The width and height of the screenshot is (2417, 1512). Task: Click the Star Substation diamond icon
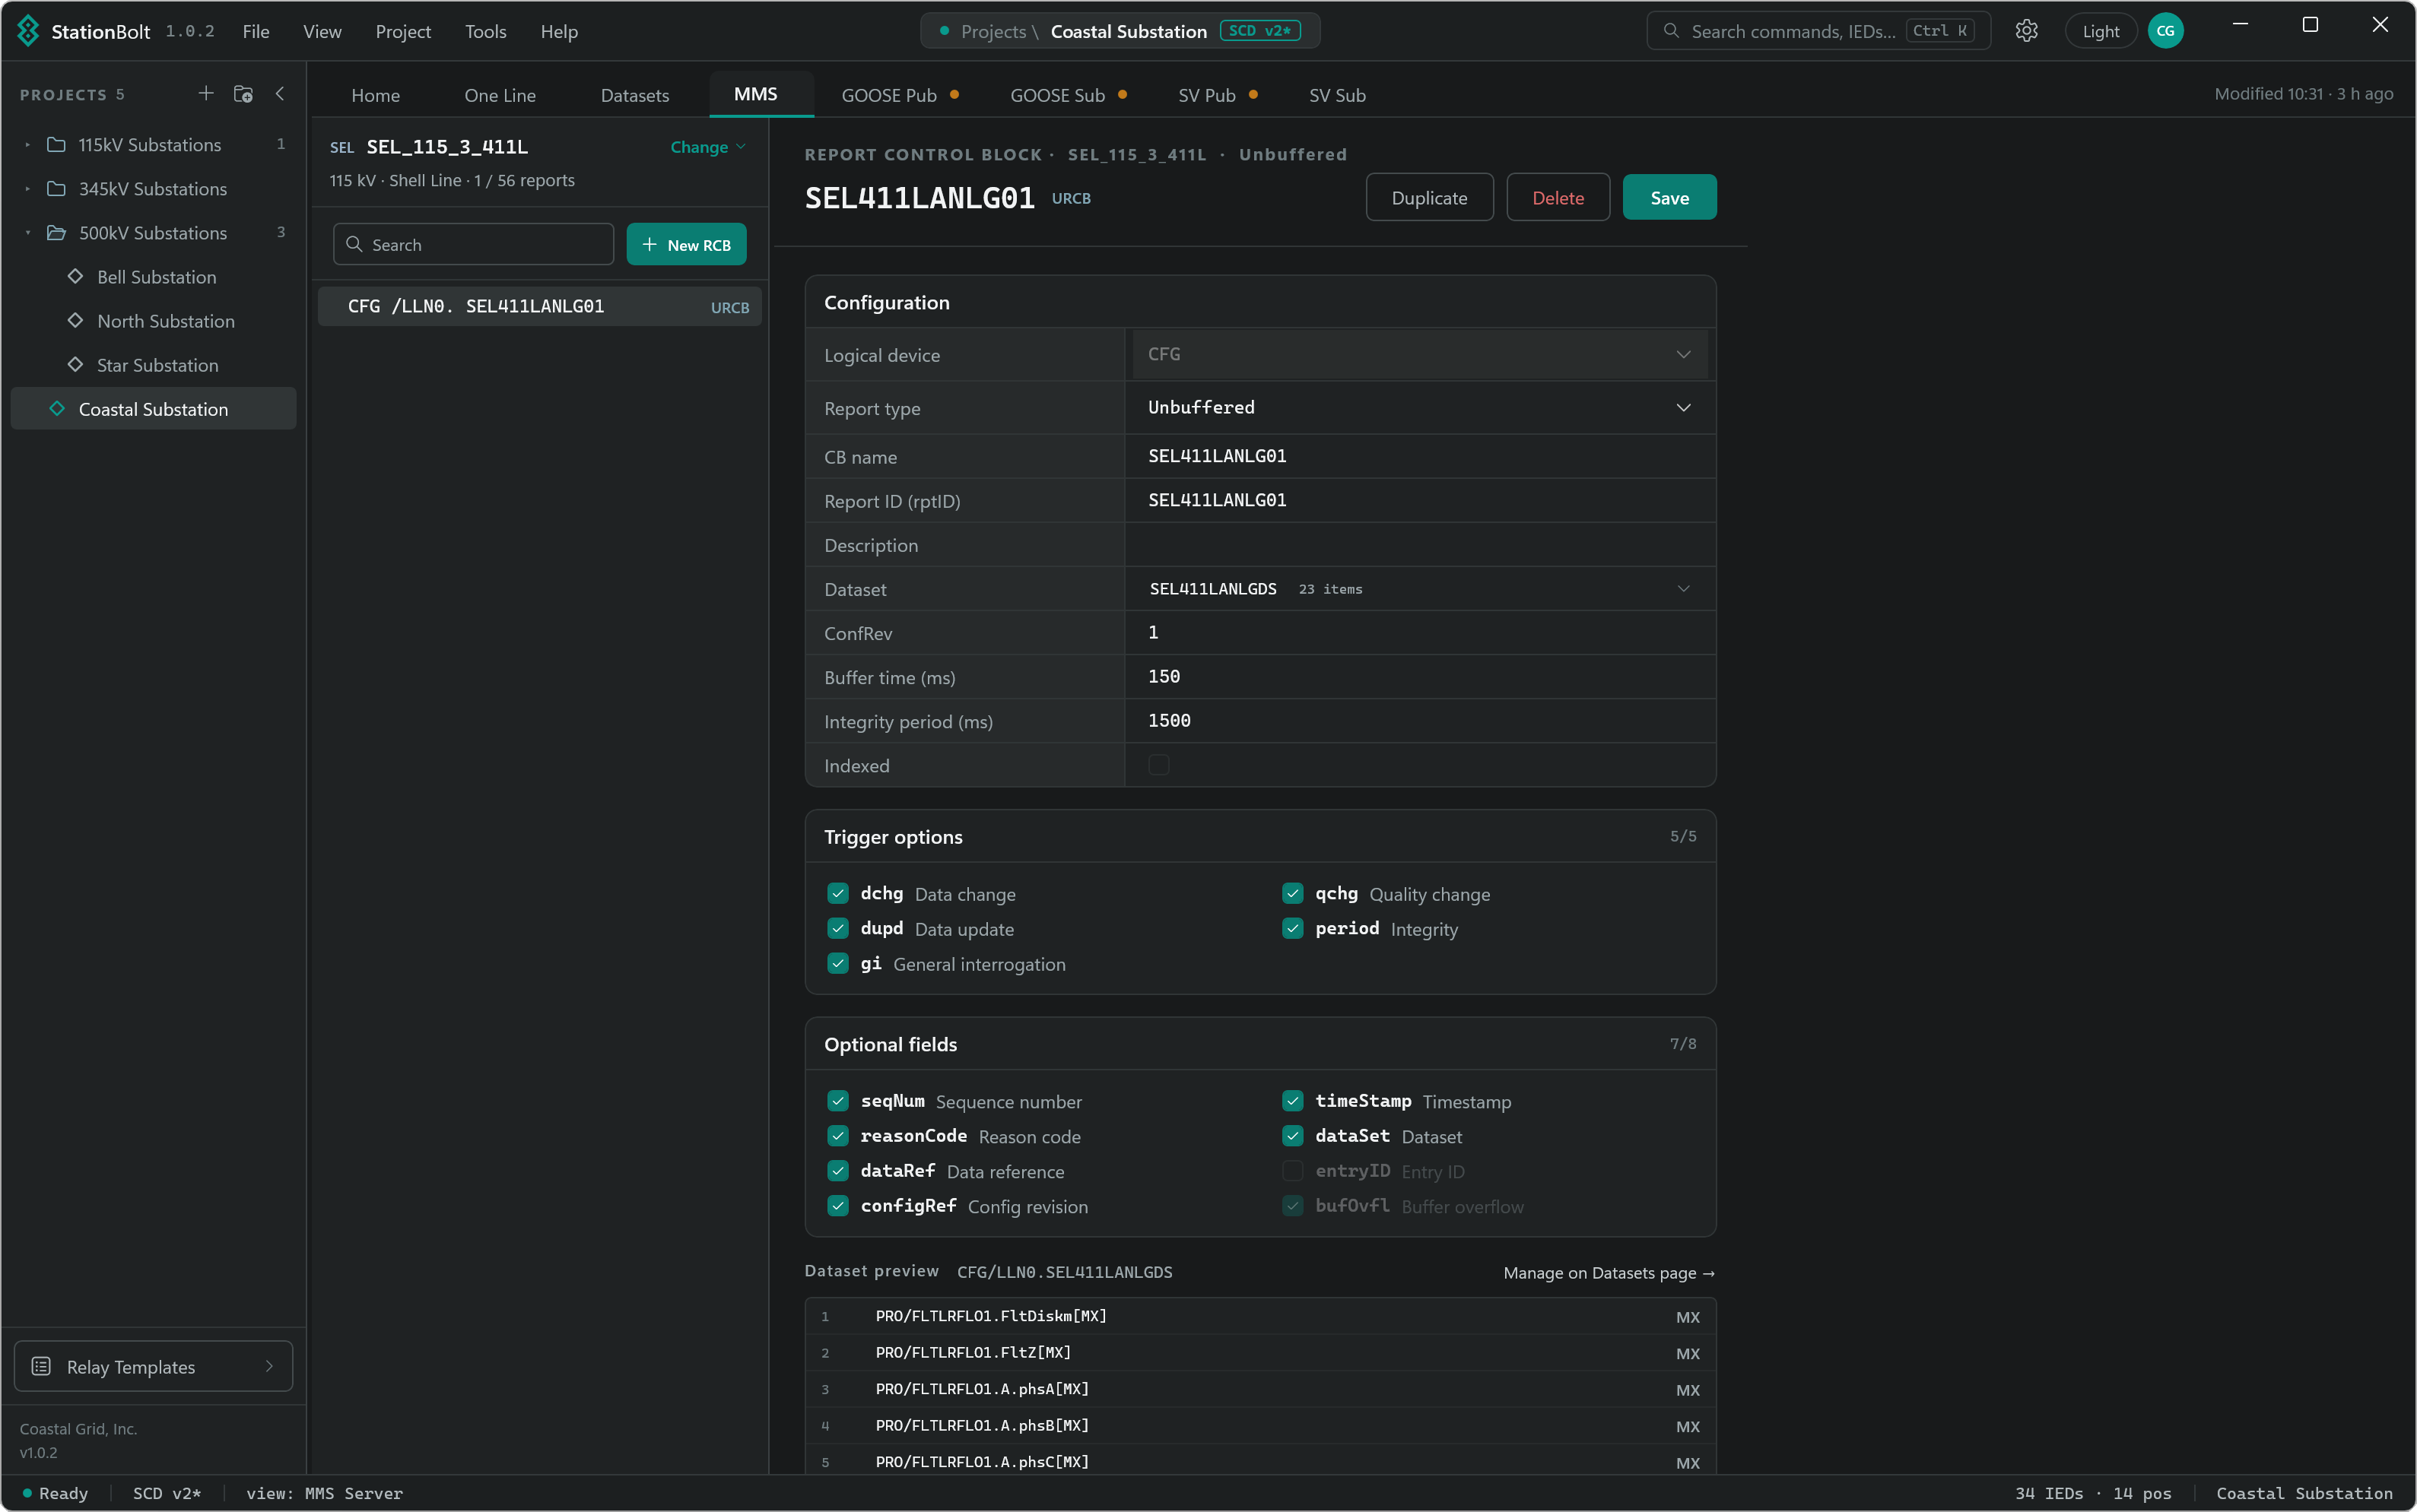(x=75, y=364)
